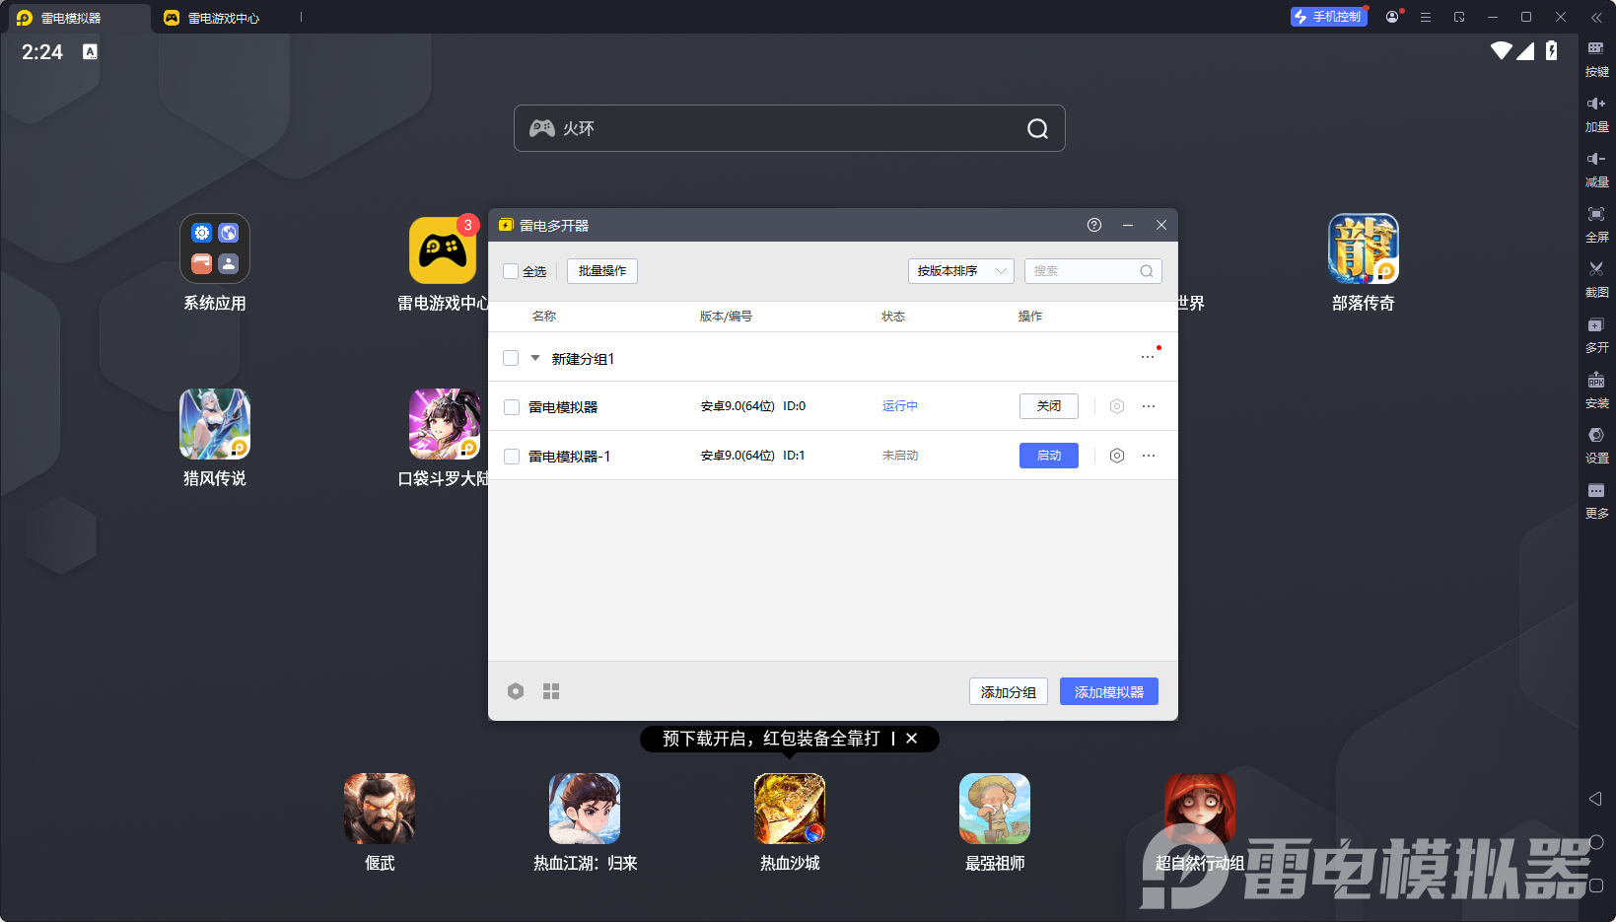
Task: Click the 加量 volume up icon
Action: pyautogui.click(x=1597, y=113)
